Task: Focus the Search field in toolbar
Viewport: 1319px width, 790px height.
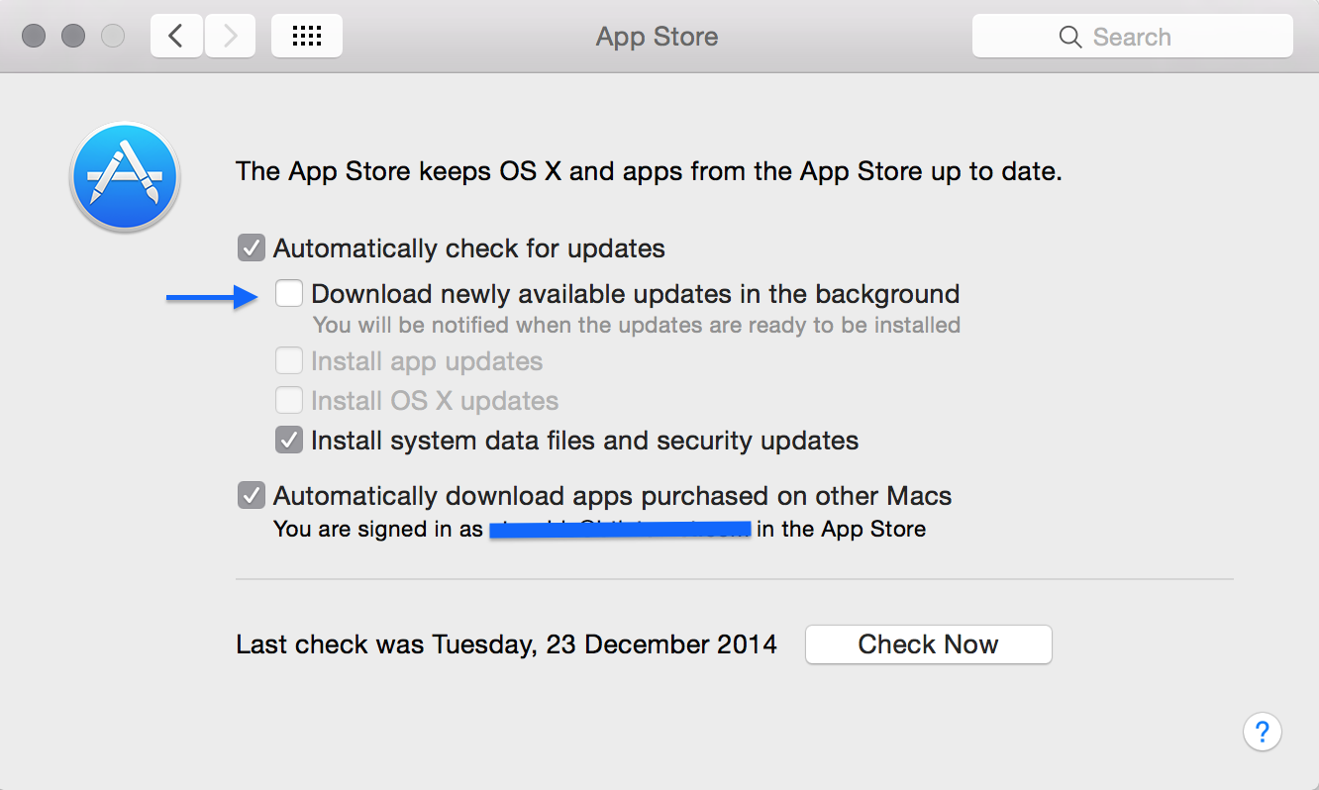Action: pyautogui.click(x=1133, y=37)
